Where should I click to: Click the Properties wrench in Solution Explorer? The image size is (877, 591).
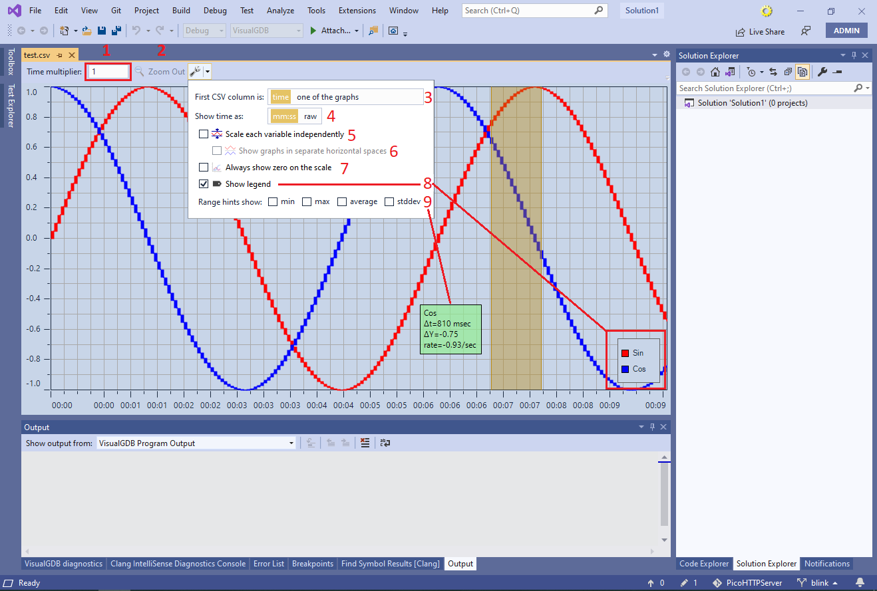coord(822,72)
